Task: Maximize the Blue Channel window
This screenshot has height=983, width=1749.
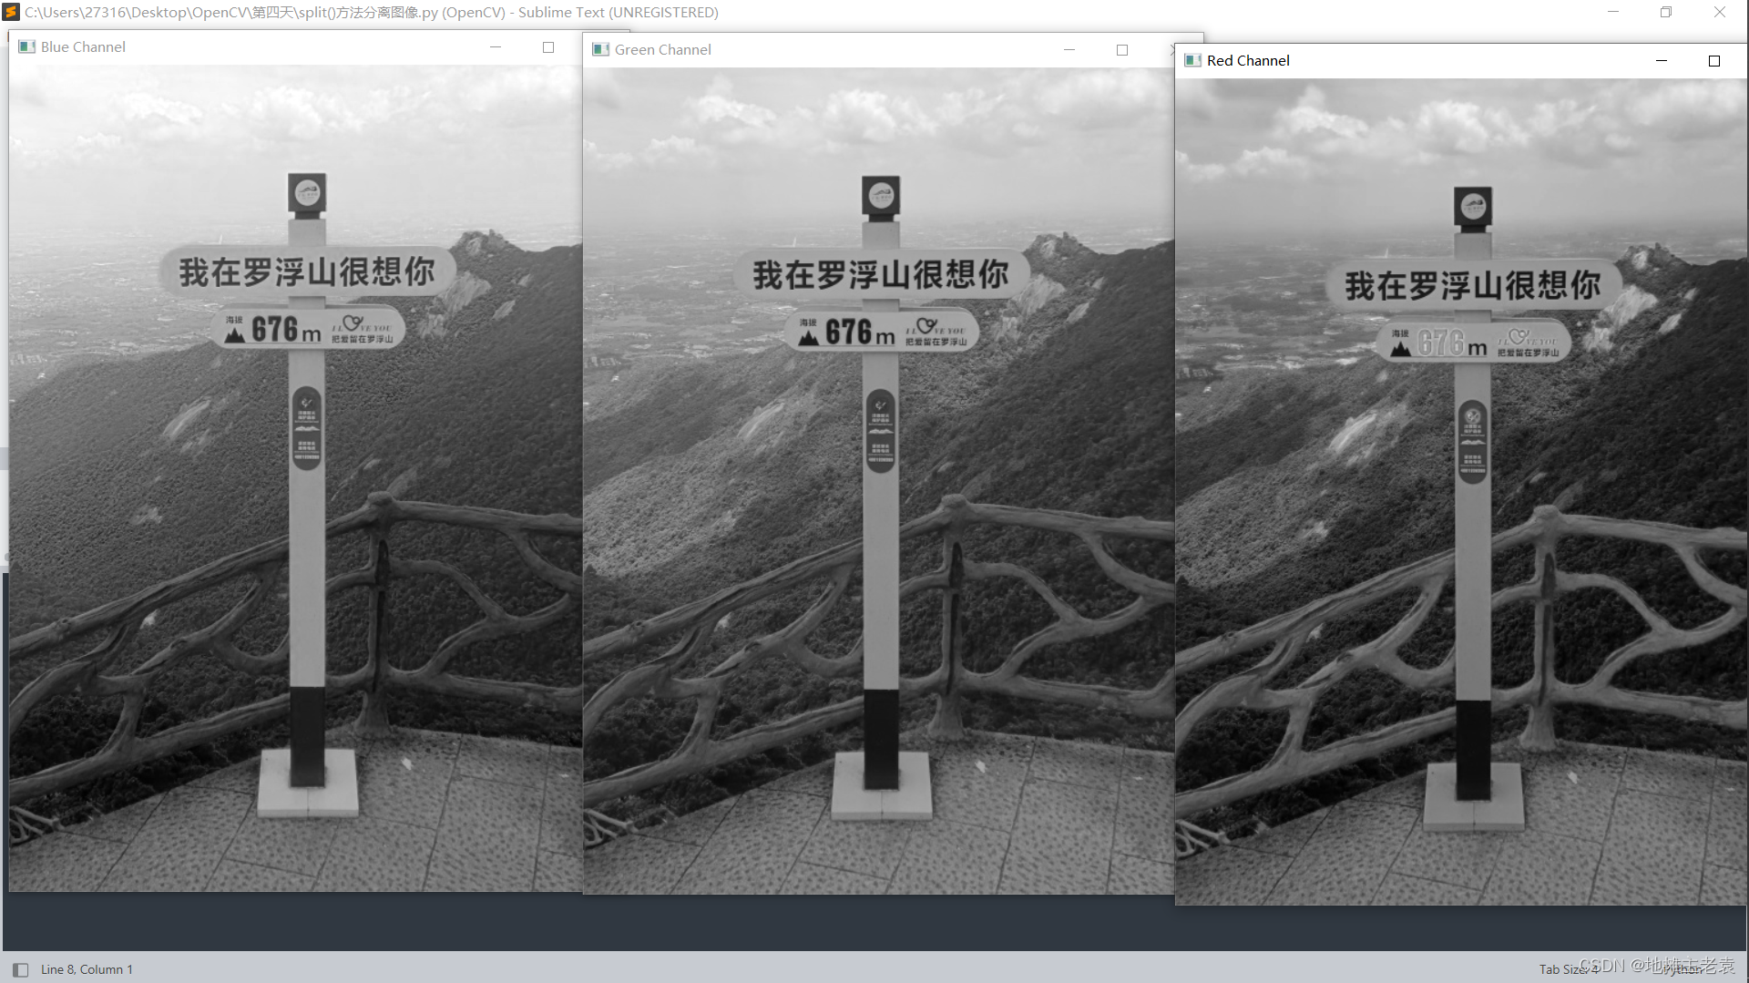Action: click(x=548, y=46)
